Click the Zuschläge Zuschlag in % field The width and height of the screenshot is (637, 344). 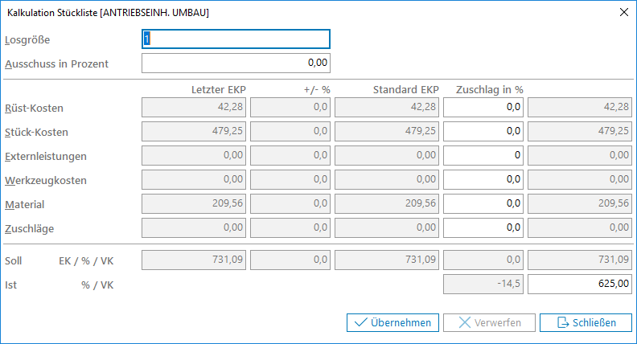pyautogui.click(x=483, y=227)
